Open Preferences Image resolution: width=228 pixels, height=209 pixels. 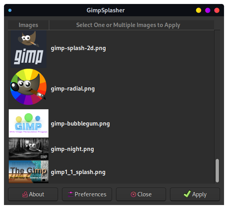click(87, 194)
